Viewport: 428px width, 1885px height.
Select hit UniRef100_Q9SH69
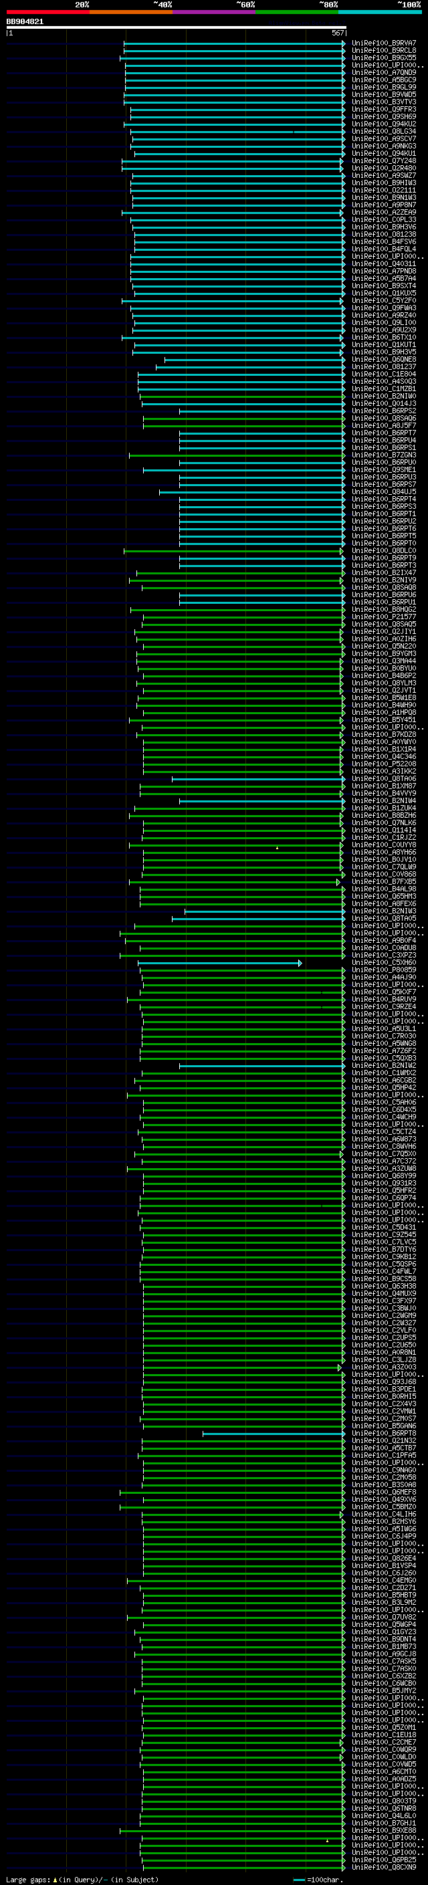(x=384, y=116)
